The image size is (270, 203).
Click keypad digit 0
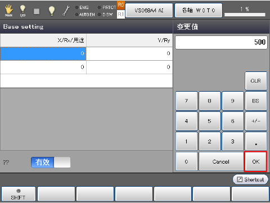click(x=187, y=161)
